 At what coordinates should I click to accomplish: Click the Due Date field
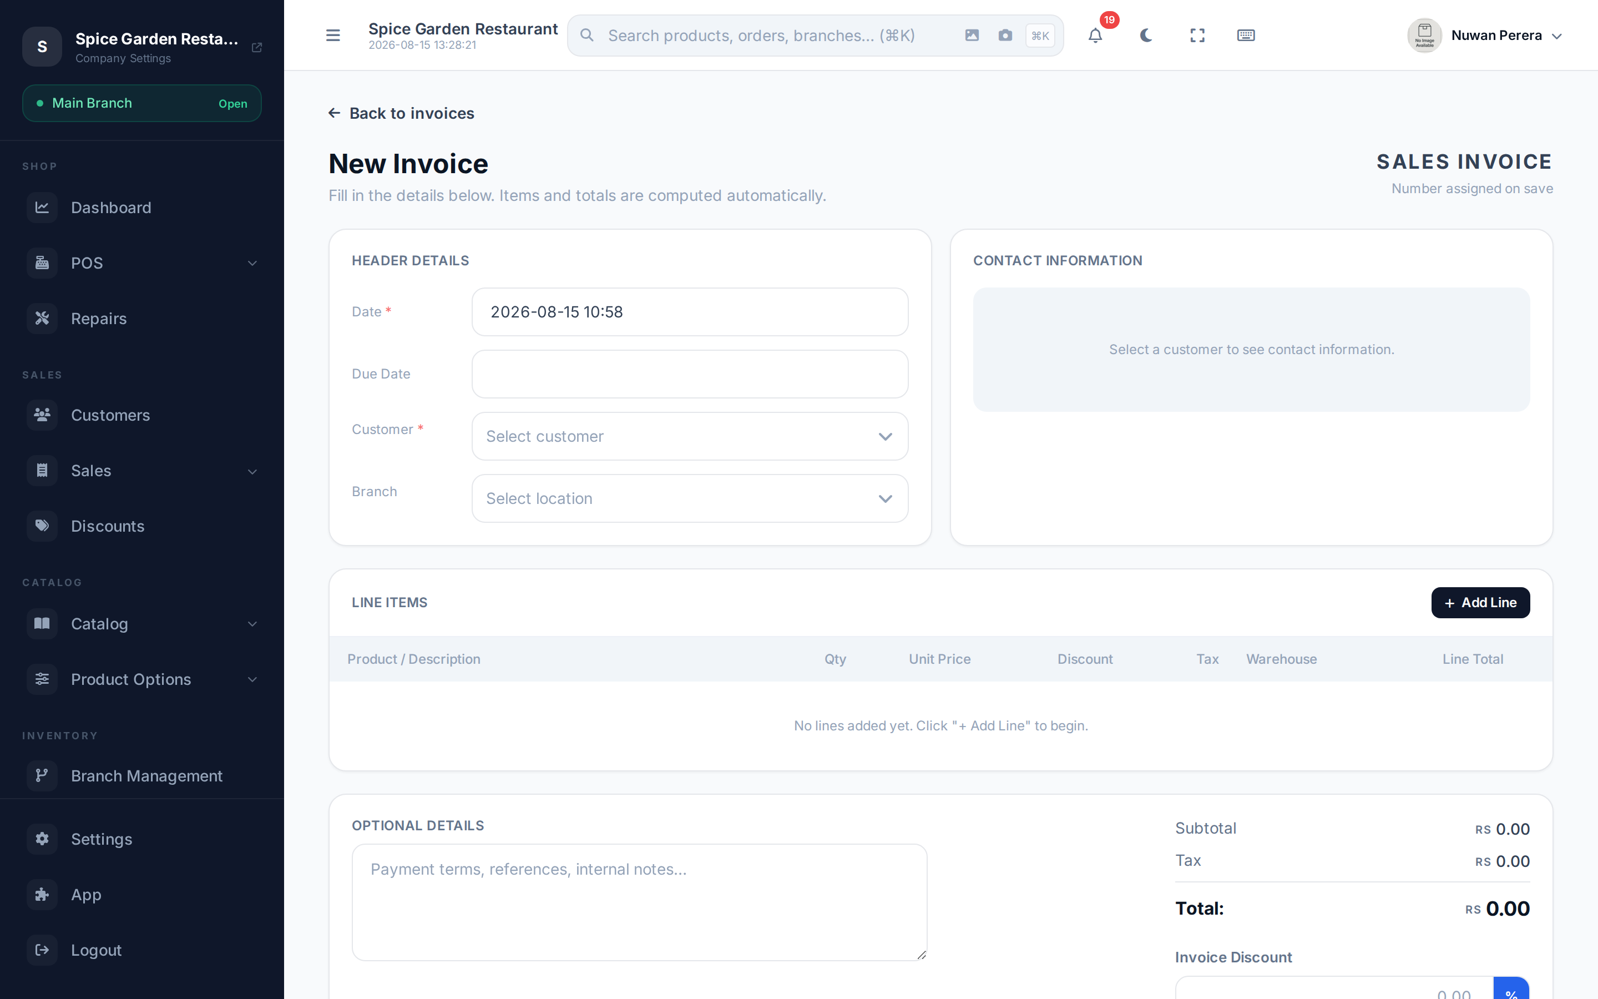click(690, 374)
